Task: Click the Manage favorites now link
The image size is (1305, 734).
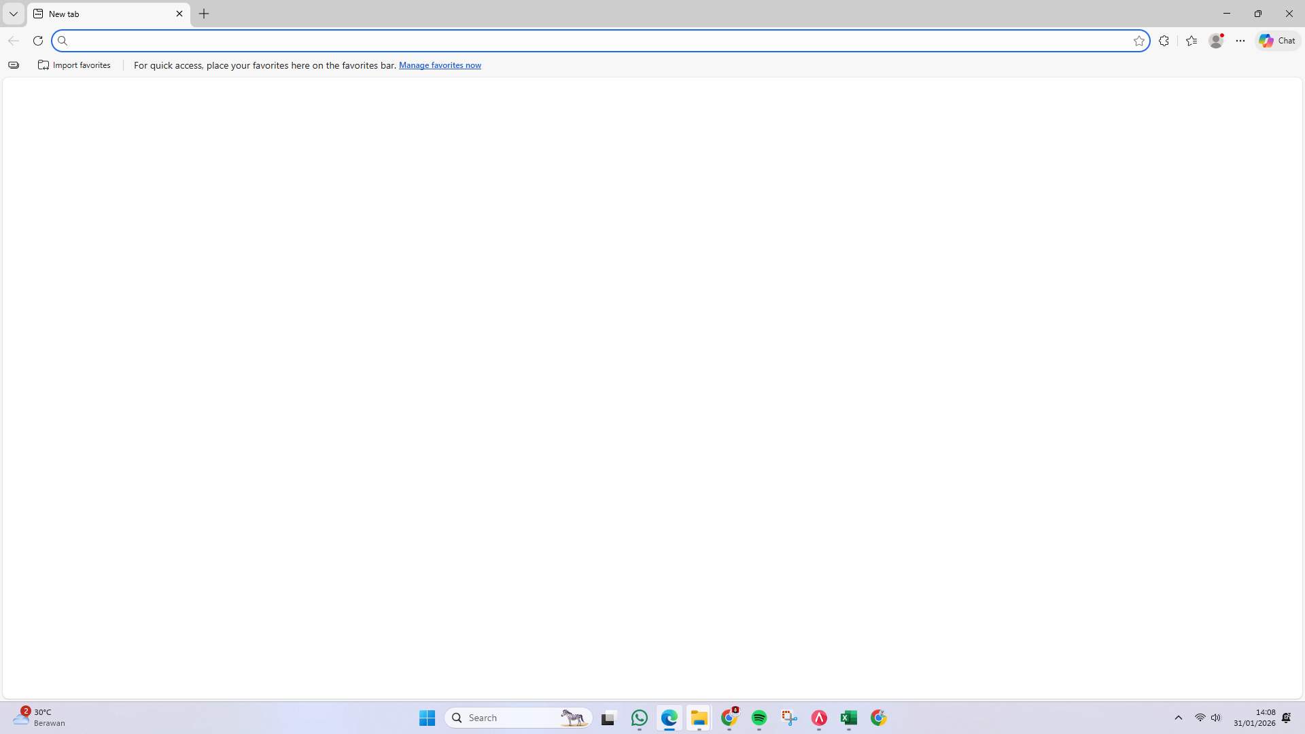Action: tap(440, 65)
